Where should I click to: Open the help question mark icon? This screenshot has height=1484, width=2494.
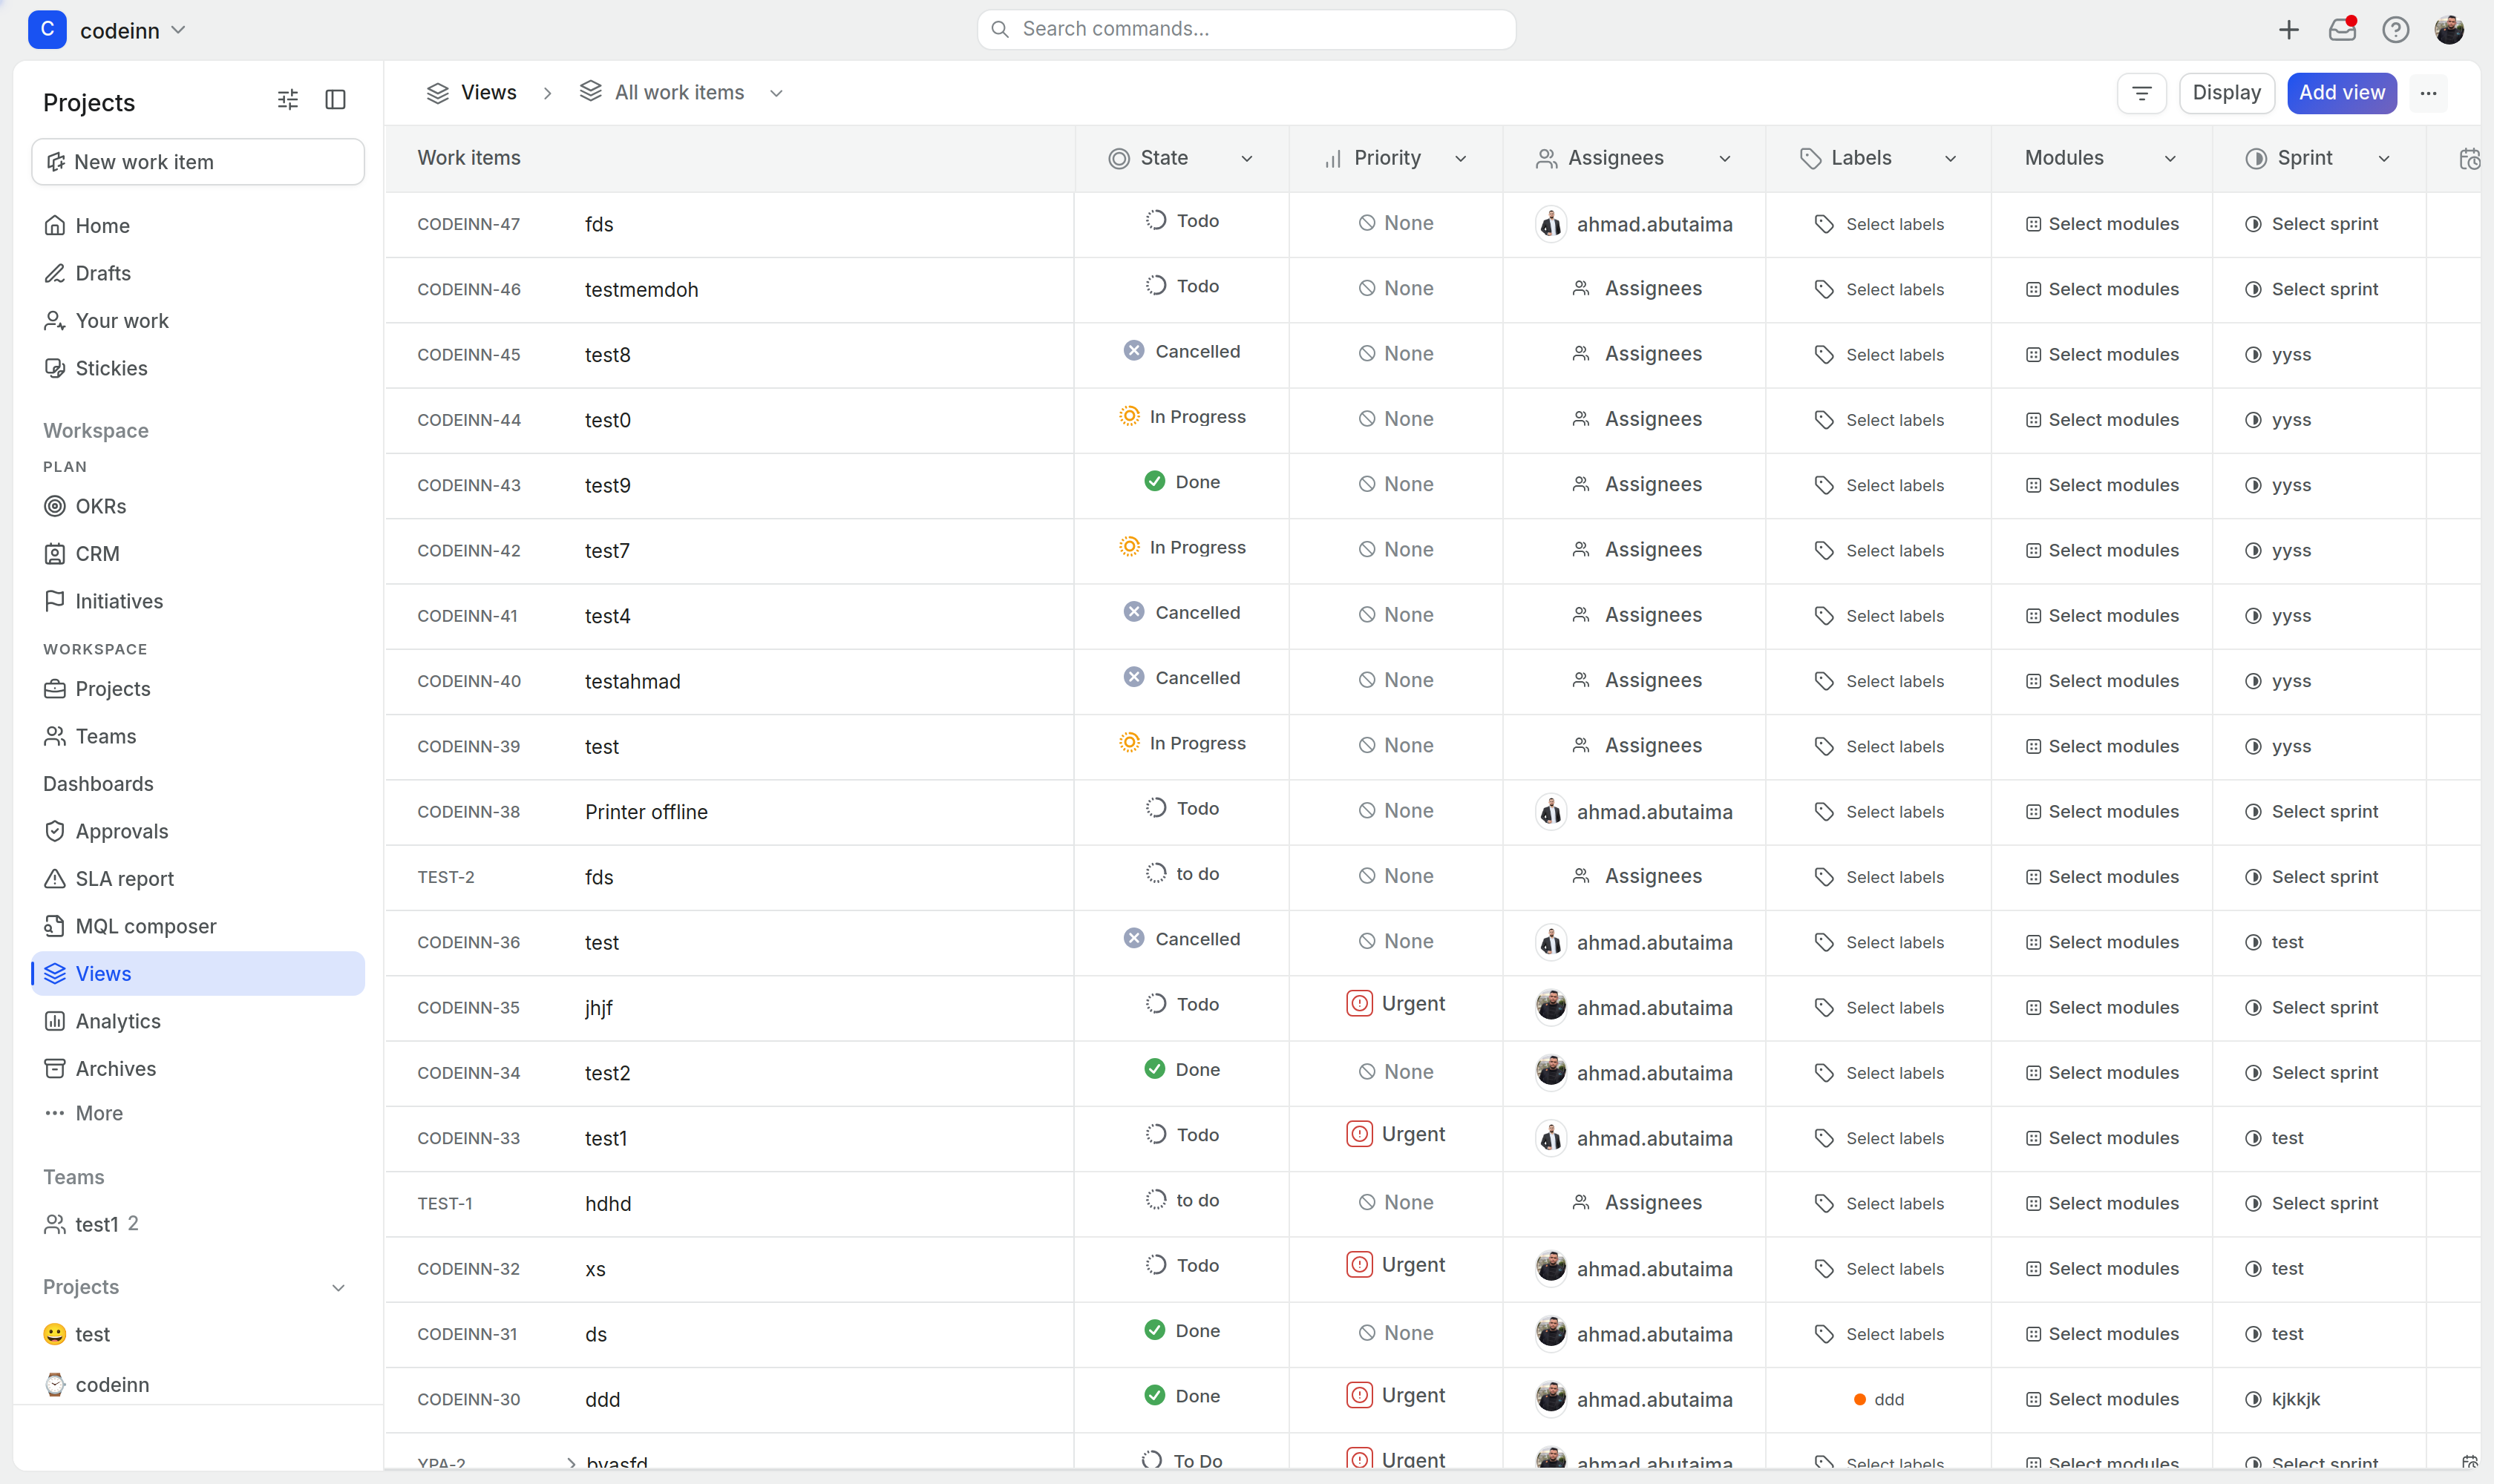(2395, 30)
